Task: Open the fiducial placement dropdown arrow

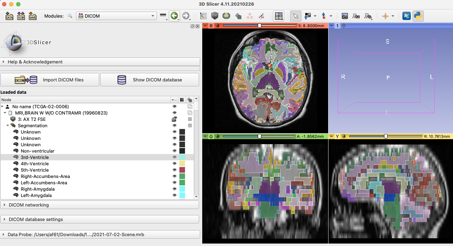Action: coord(331,16)
